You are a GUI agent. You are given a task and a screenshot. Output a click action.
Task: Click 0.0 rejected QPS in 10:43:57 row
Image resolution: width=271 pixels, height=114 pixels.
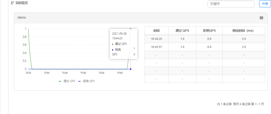pos(209,47)
